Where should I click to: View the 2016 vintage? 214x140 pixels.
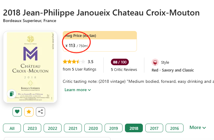point(175,128)
